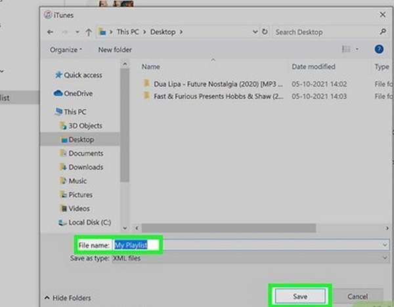
Task: Click the 05-10-2021 14:02 date cell
Action: coord(319,84)
